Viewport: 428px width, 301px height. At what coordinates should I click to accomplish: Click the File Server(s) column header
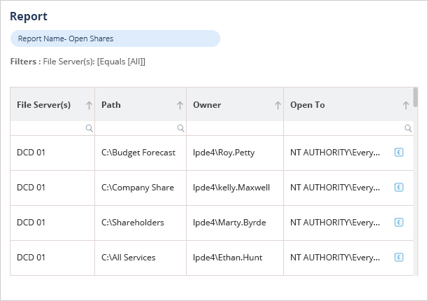pos(52,104)
